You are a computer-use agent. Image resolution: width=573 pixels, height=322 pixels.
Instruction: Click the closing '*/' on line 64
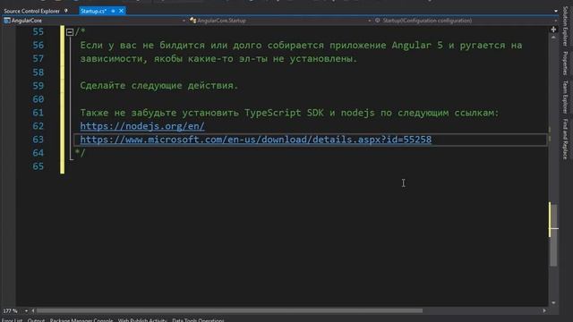pyautogui.click(x=80, y=153)
